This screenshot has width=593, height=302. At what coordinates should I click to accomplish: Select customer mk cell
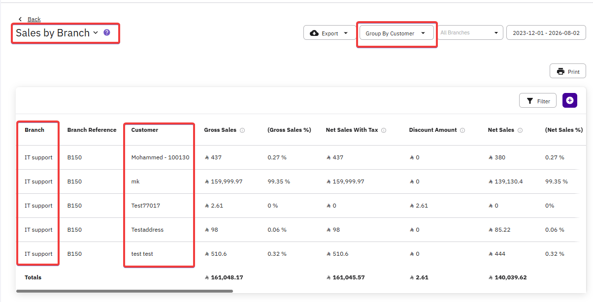[x=135, y=181]
